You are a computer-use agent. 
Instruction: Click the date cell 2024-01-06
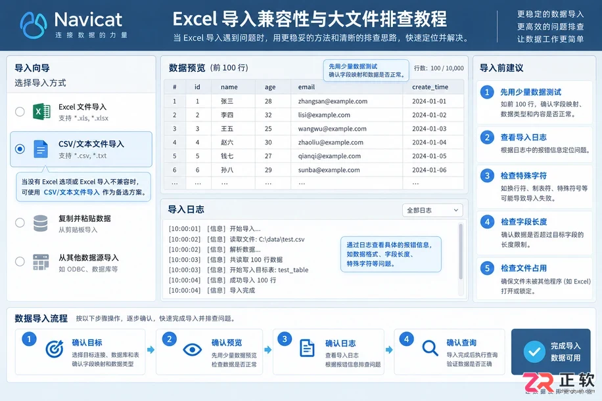[429, 170]
